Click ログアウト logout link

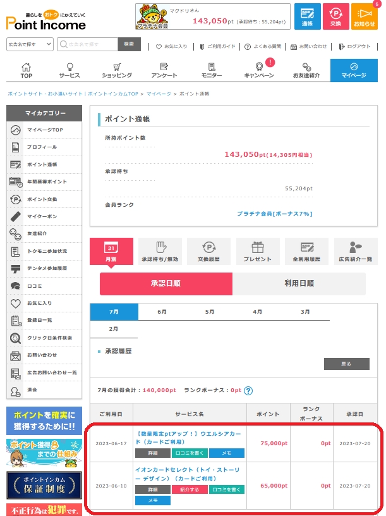[x=355, y=46]
